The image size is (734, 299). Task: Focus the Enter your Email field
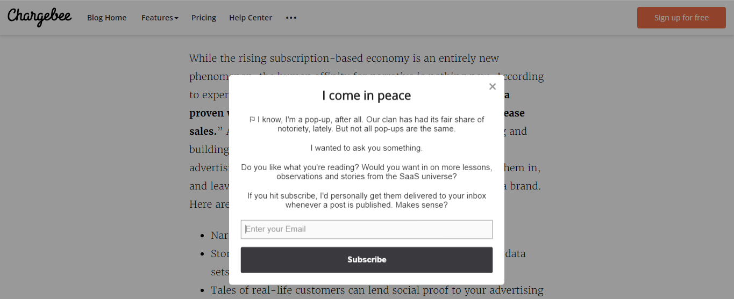367,229
